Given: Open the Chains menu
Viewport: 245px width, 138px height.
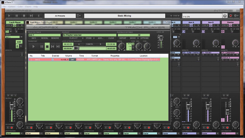Looking at the screenshot, I should coord(28,7).
